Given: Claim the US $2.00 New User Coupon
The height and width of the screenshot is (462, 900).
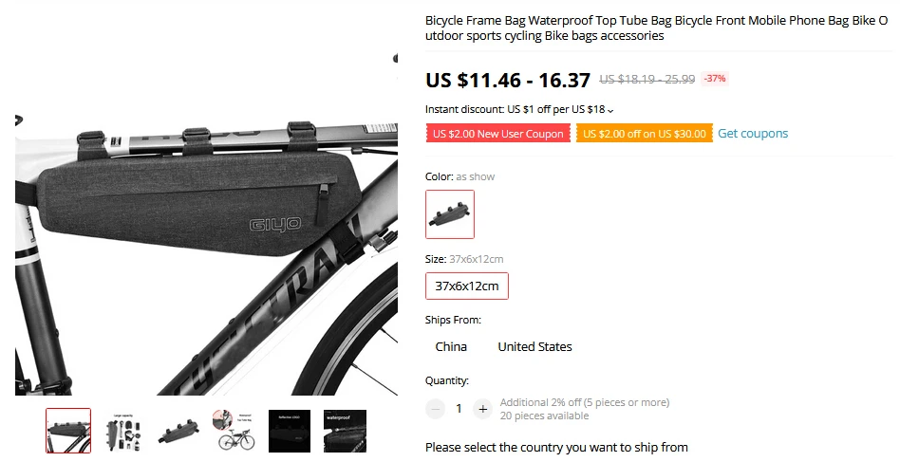Looking at the screenshot, I should (498, 134).
